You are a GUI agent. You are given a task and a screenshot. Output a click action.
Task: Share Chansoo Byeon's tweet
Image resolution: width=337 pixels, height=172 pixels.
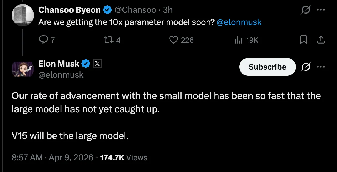[x=321, y=40]
